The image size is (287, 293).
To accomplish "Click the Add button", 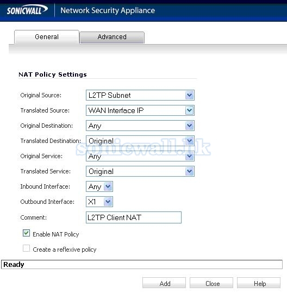I will click(164, 283).
